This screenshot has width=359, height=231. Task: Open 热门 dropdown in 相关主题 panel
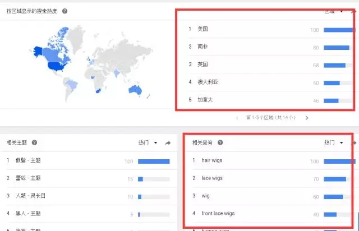tap(148, 143)
